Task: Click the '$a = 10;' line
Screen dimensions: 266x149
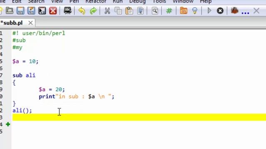Action: 25,61
